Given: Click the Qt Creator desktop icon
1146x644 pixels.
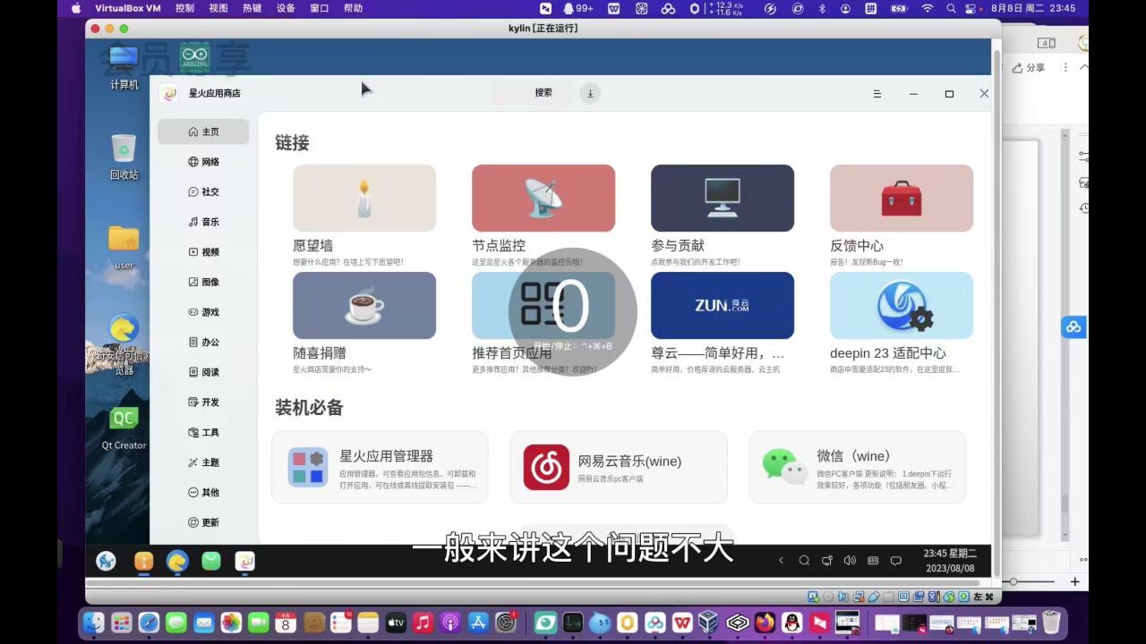Looking at the screenshot, I should (124, 428).
